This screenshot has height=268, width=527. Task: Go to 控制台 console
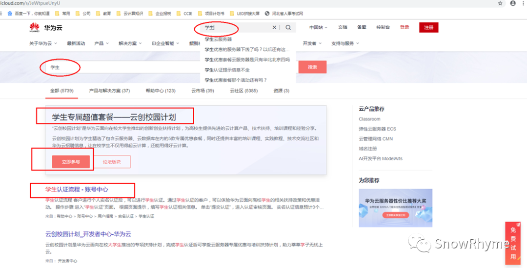tap(383, 27)
